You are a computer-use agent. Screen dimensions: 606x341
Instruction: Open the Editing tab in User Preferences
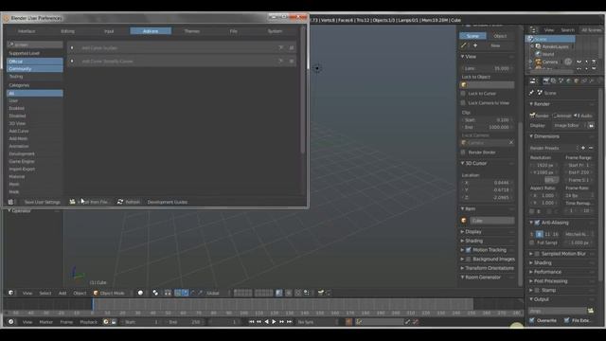(67, 31)
